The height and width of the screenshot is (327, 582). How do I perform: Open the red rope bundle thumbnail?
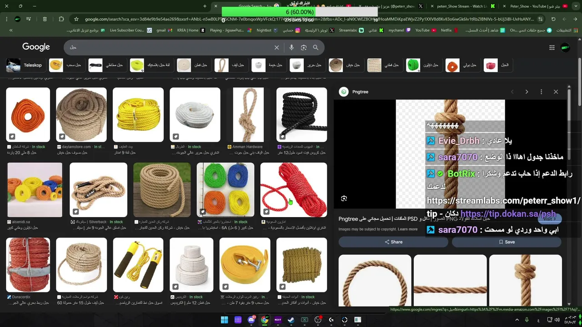click(293, 190)
